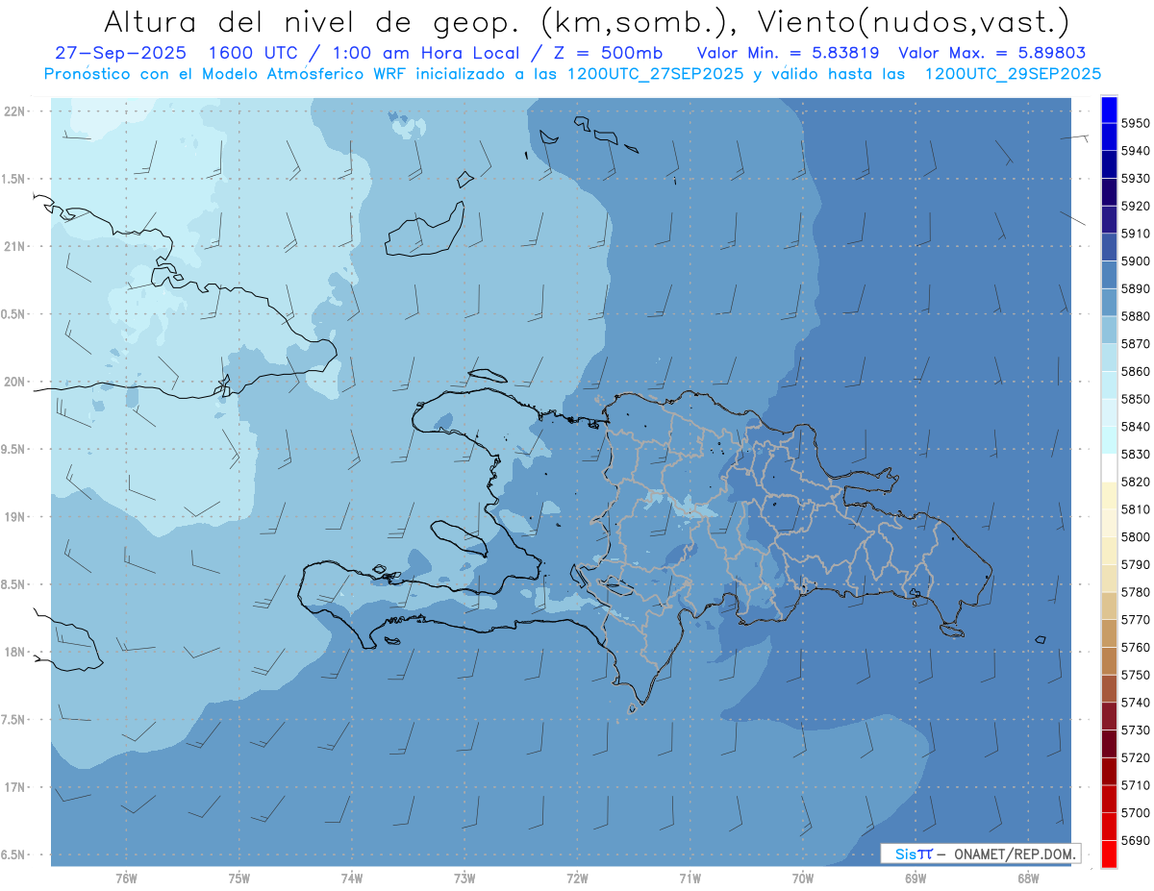The width and height of the screenshot is (1154, 891).
Task: Click the 'SisTT - ONAMET/REP.DOM.' credit box
Action: pyautogui.click(x=981, y=854)
